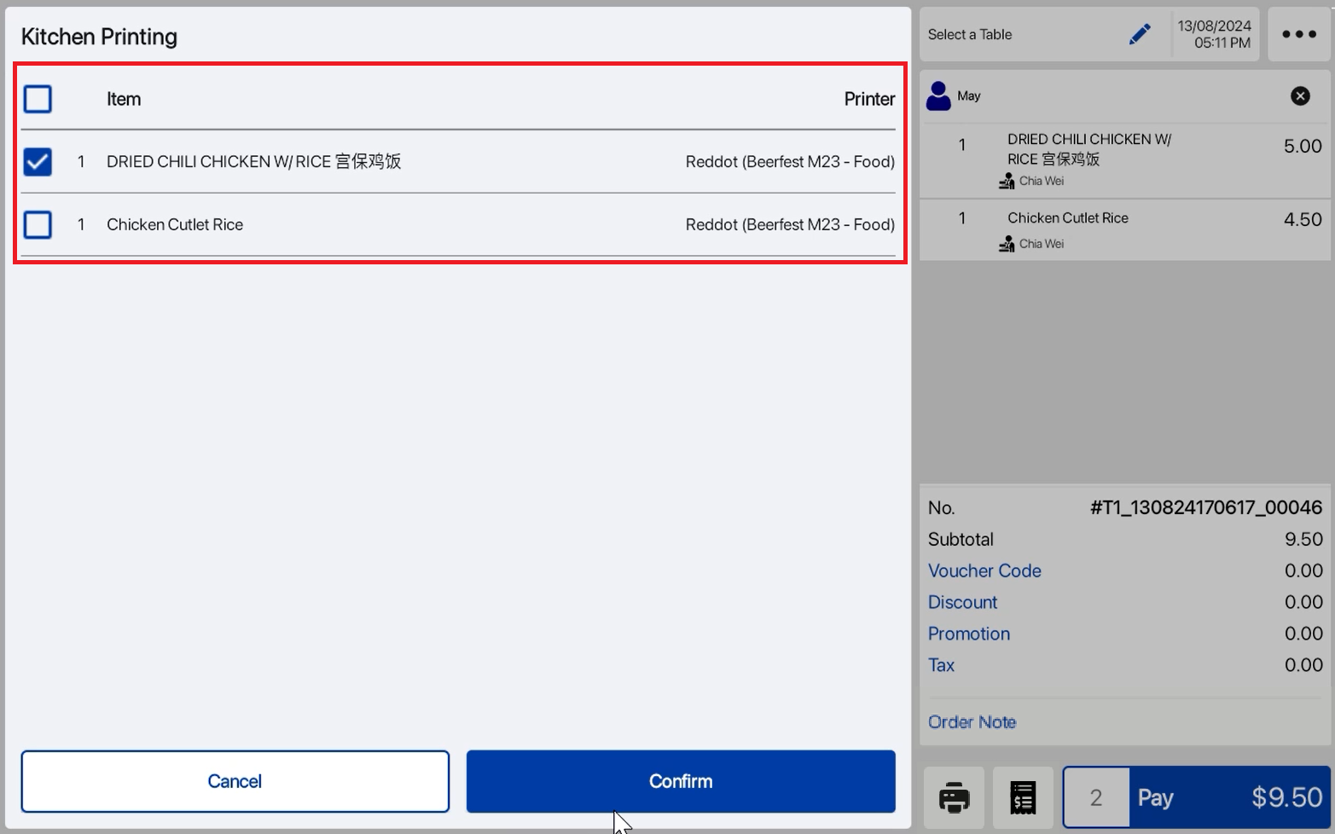The width and height of the screenshot is (1335, 834).
Task: Open the Promotion link
Action: coord(969,634)
